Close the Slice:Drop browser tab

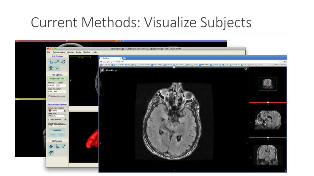click(x=120, y=58)
